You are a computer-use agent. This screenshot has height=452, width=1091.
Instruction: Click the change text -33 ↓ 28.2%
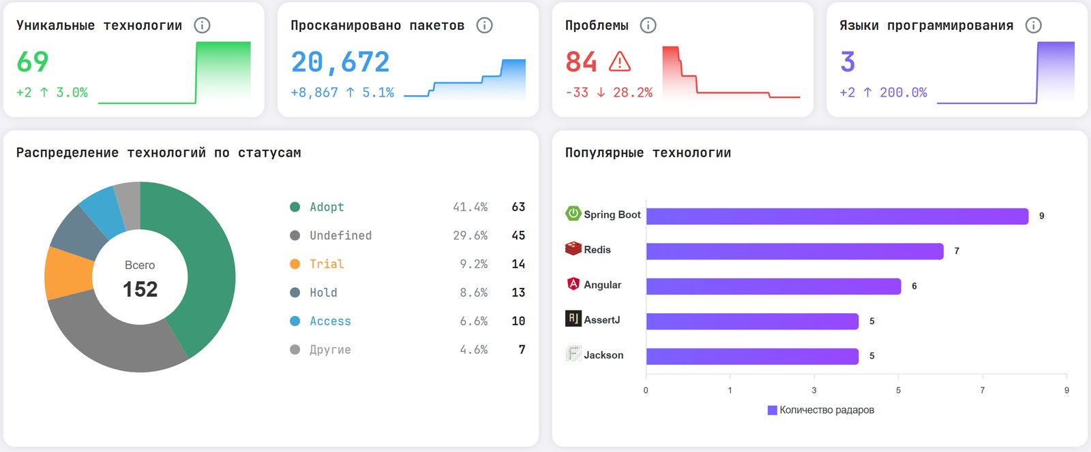tap(609, 93)
